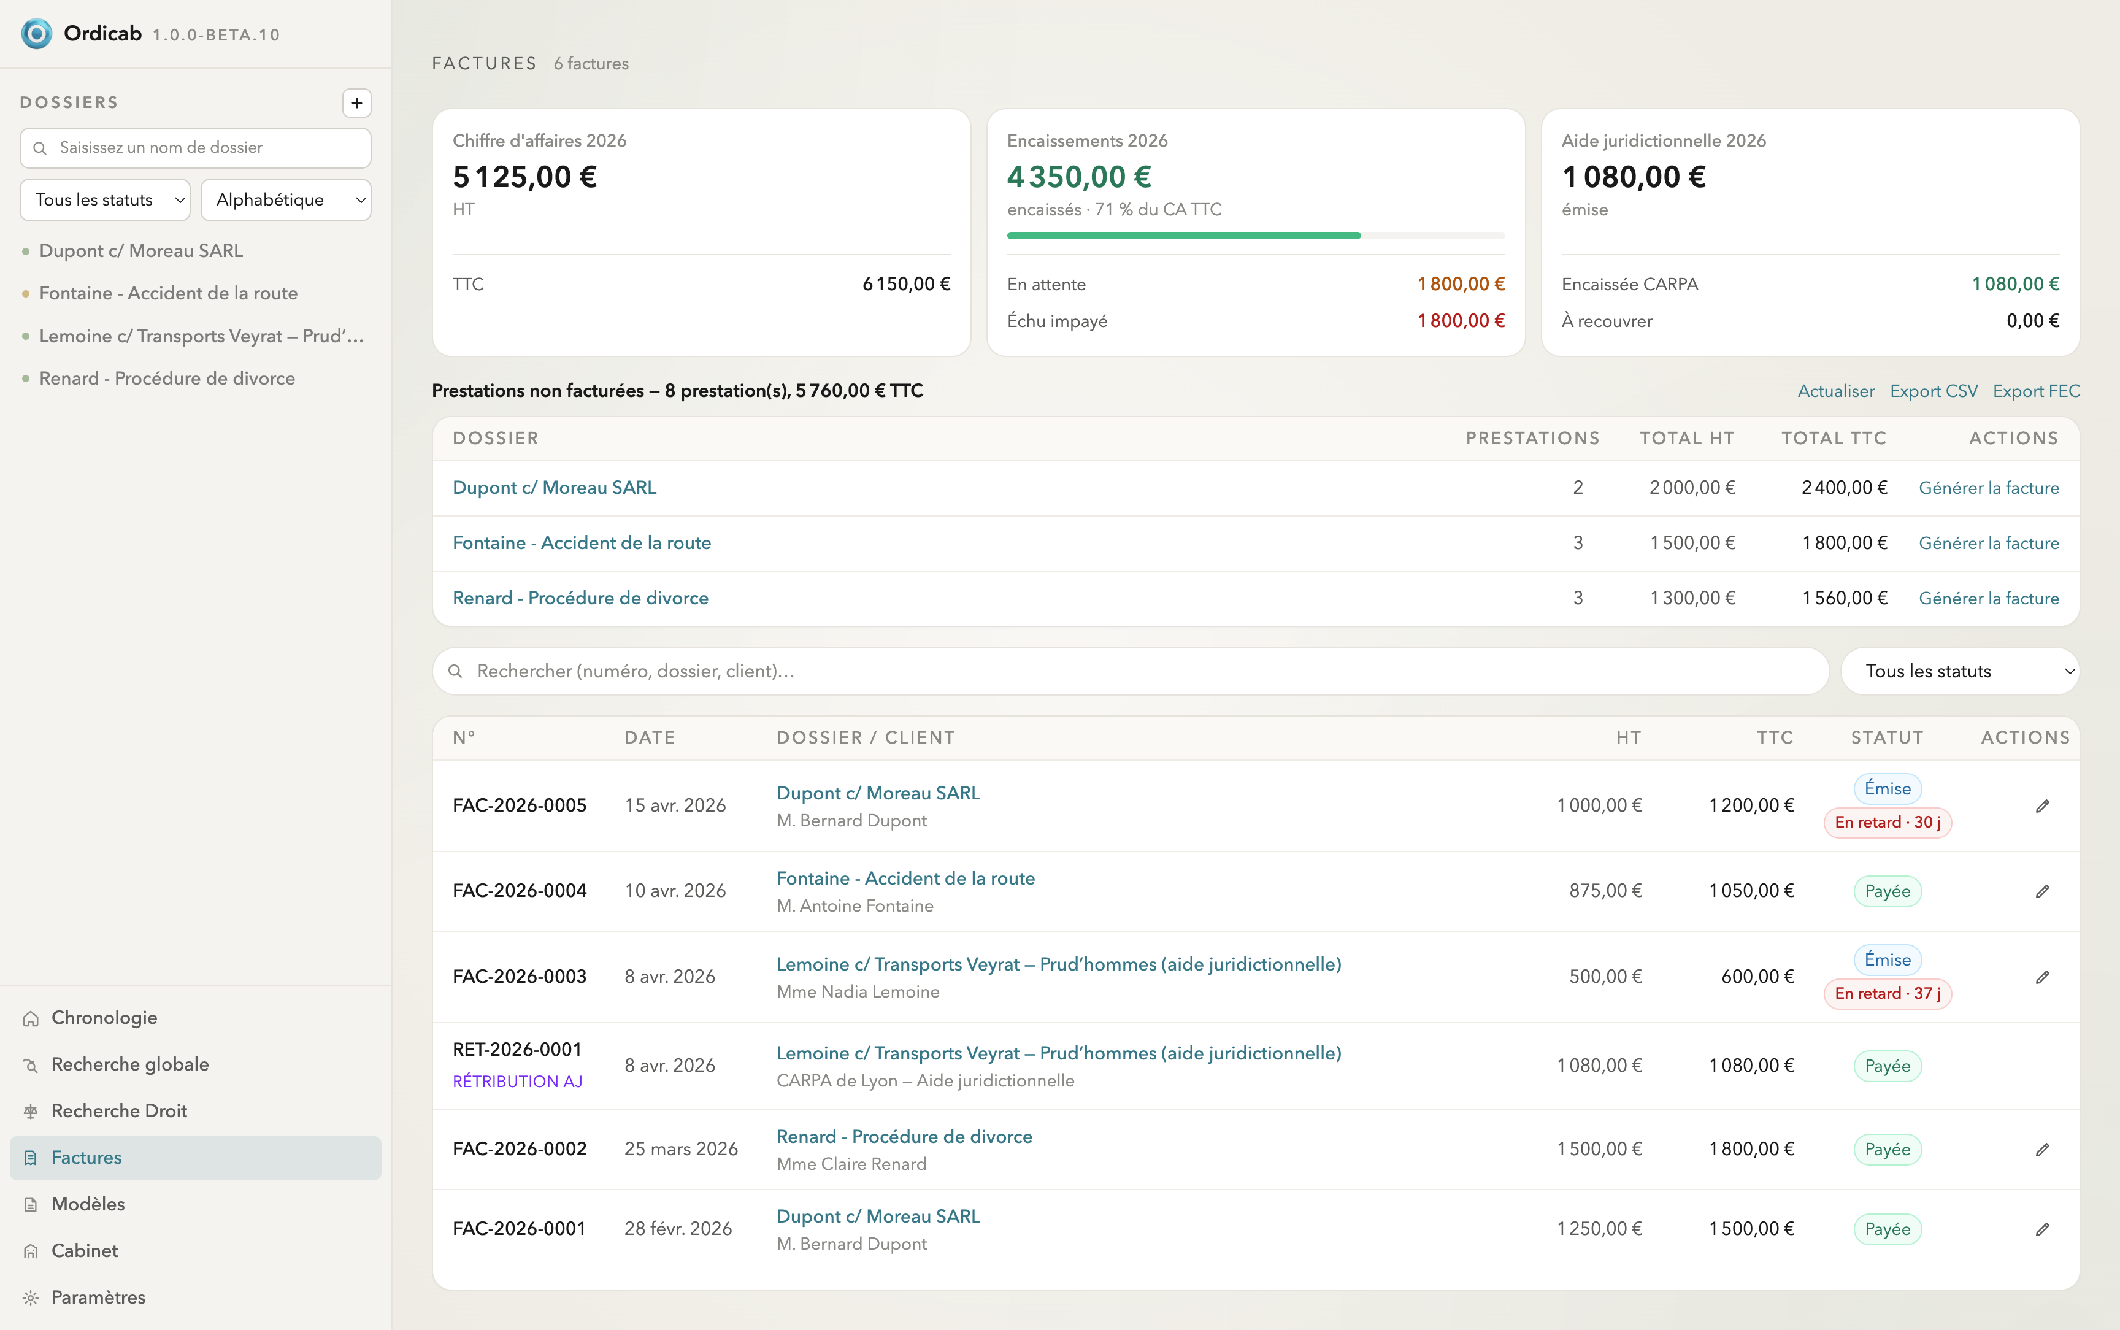Edit invoice FAC-2026-0005 with pencil icon
2120x1330 pixels.
point(2041,805)
